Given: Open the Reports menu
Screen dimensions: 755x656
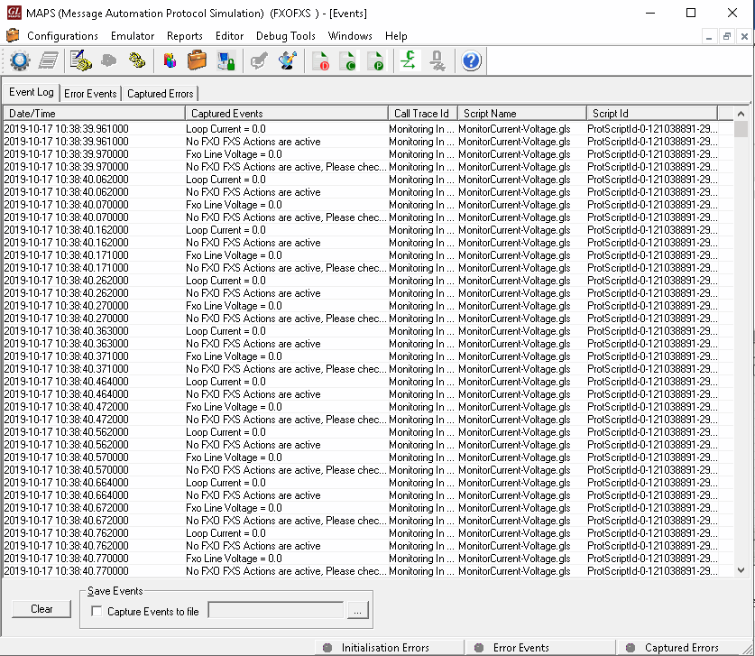Looking at the screenshot, I should tap(184, 36).
